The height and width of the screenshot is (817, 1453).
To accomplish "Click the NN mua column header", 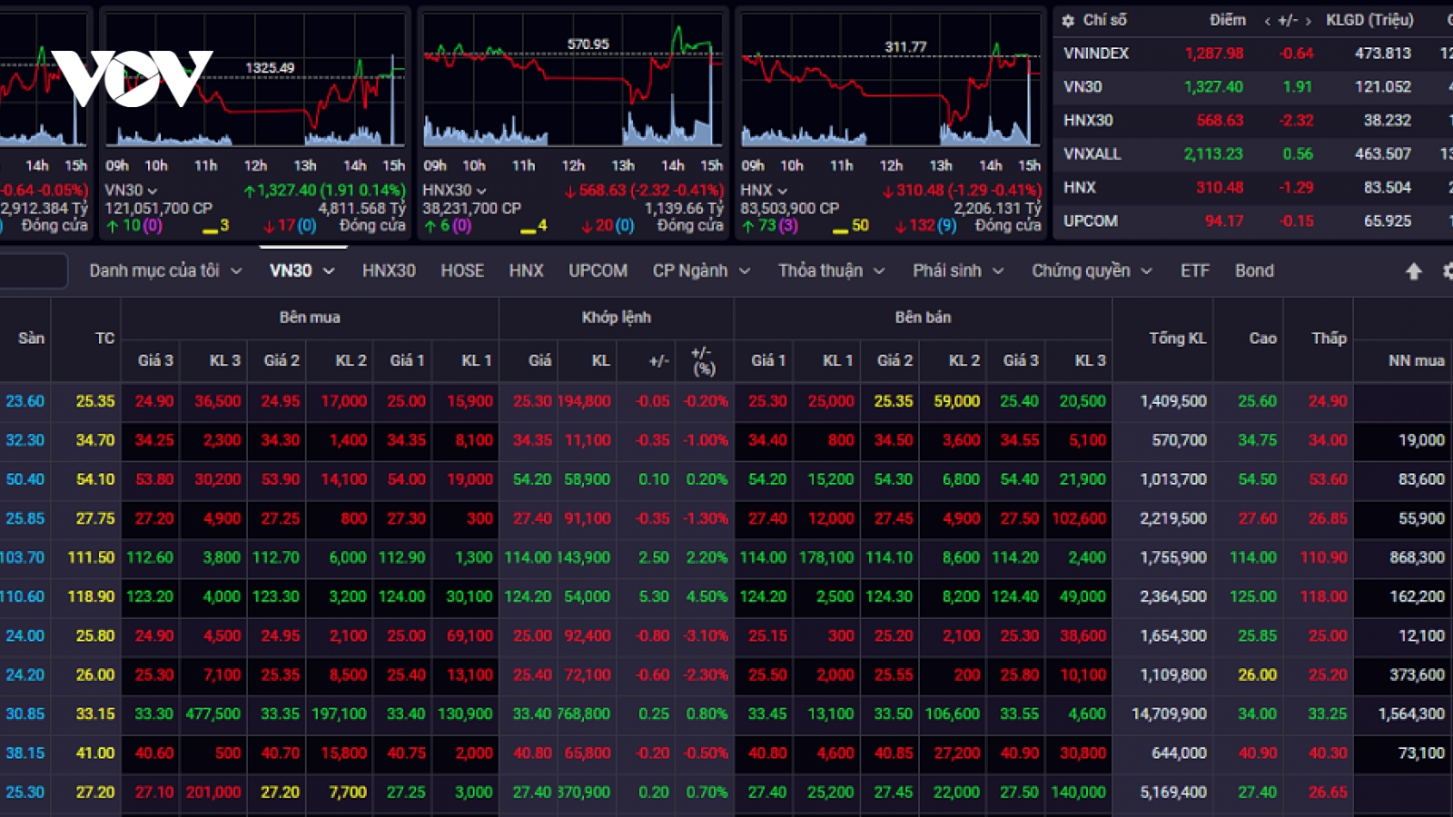I will tap(1416, 360).
